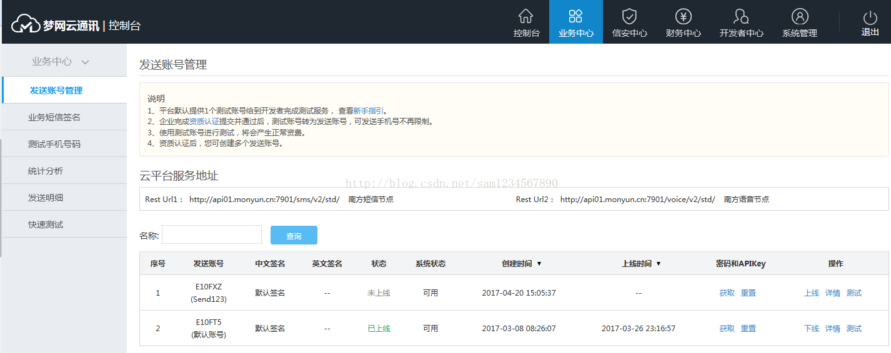Click the E10FT5 (默认账号) account cell
891x353 pixels.
point(209,329)
